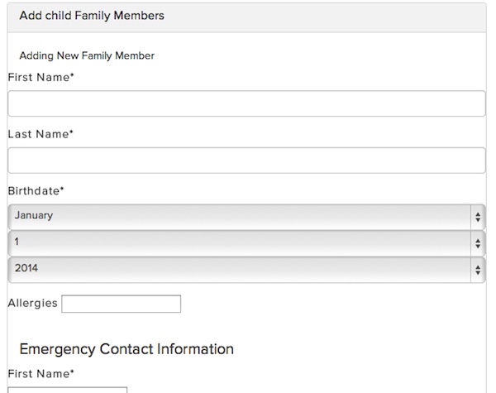Click the 'January' value in the Birthdate selector
The width and height of the screenshot is (496, 393).
34,216
